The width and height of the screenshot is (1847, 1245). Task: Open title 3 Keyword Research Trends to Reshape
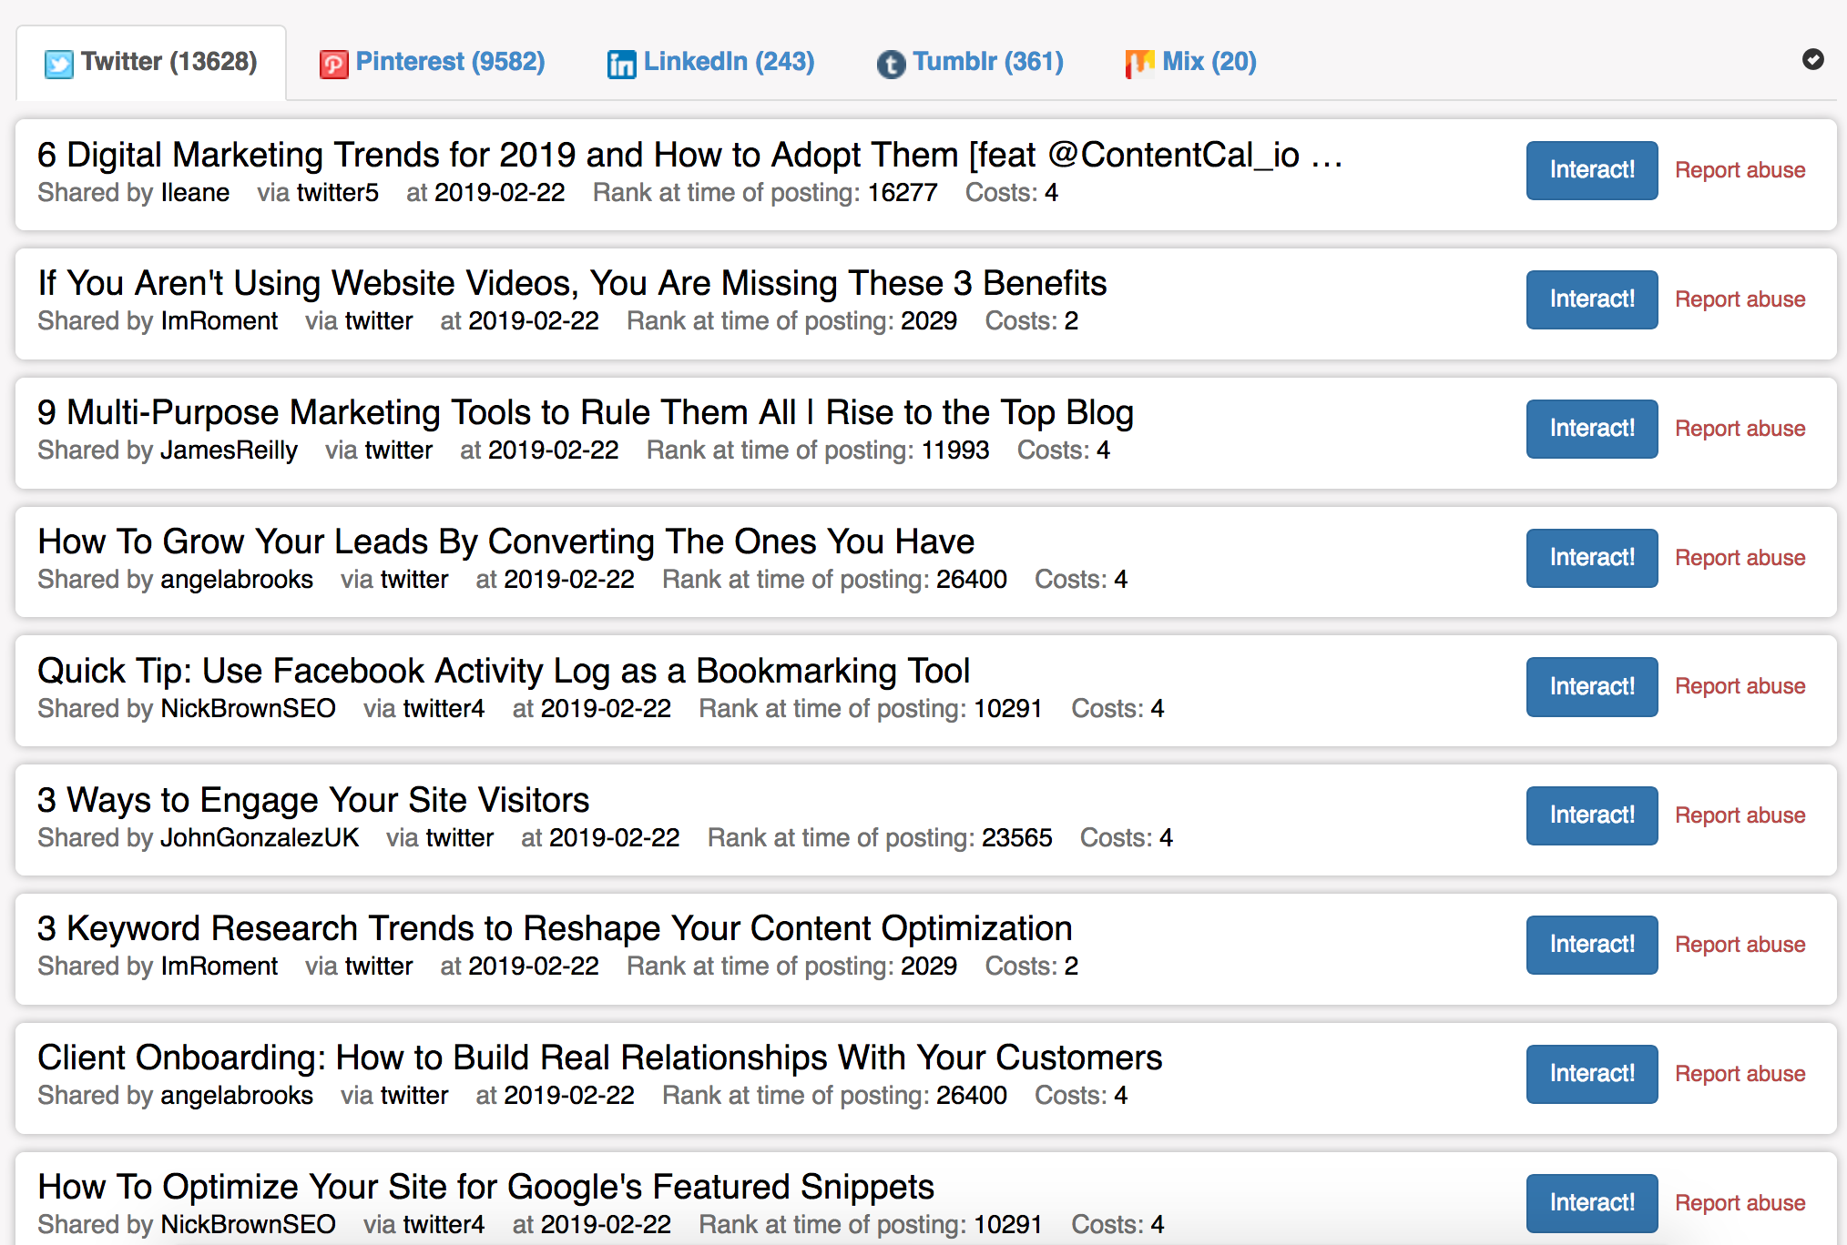pyautogui.click(x=555, y=928)
